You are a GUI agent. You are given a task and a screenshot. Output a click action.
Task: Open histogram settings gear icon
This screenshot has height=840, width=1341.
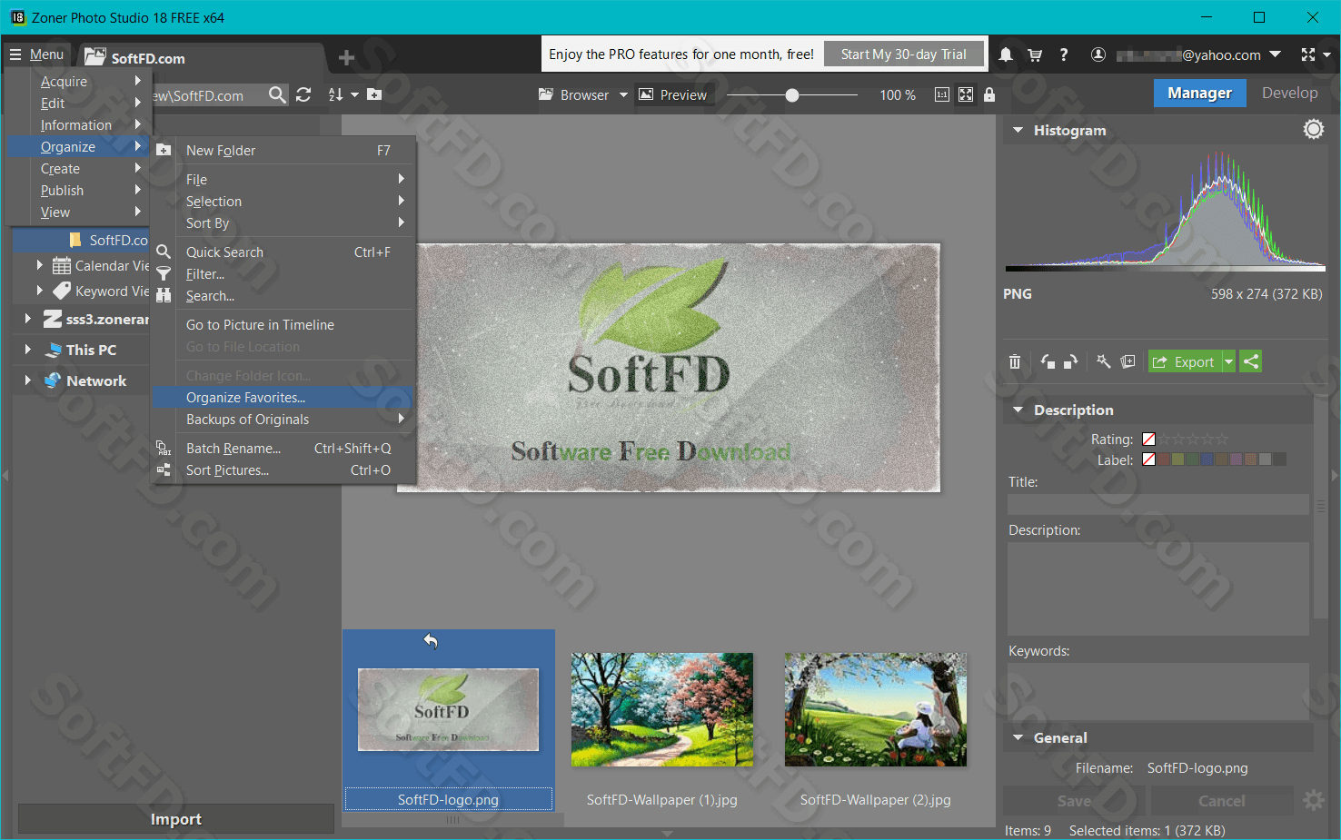click(1314, 130)
